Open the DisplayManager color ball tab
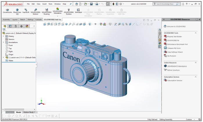203x122 pixels. coord(27,26)
